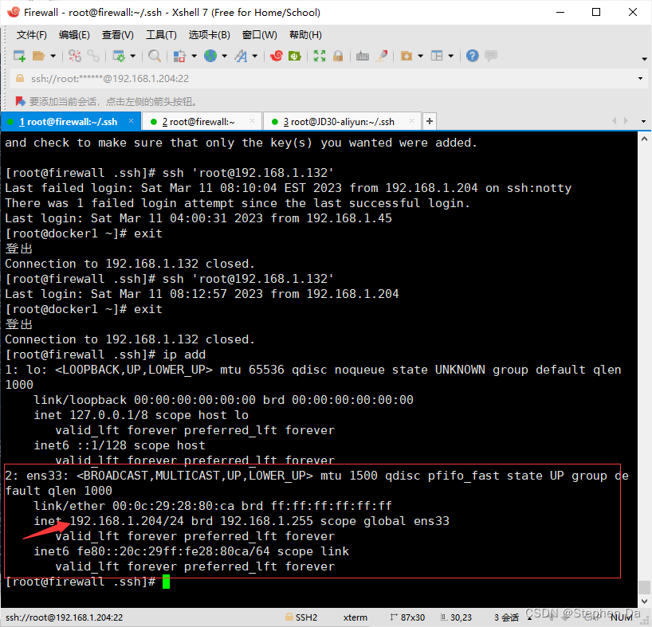652x627 pixels.
Task: Close tab 3 root@JD30-aliyun
Action: [x=411, y=121]
